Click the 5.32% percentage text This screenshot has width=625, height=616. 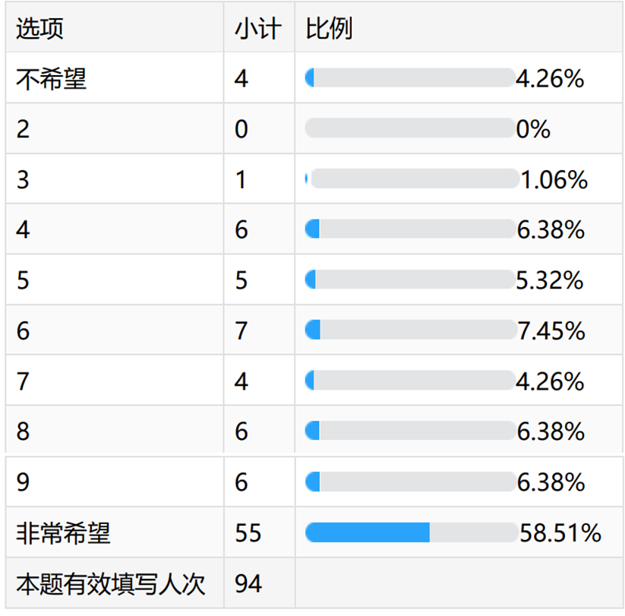549,280
